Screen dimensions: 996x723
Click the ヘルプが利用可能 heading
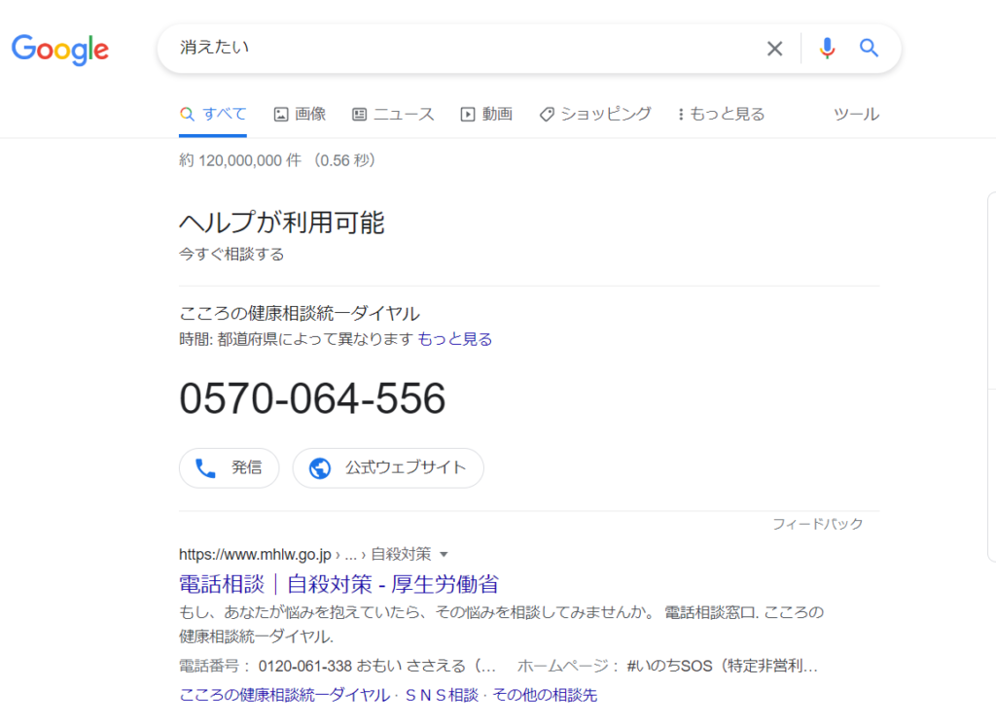[281, 223]
